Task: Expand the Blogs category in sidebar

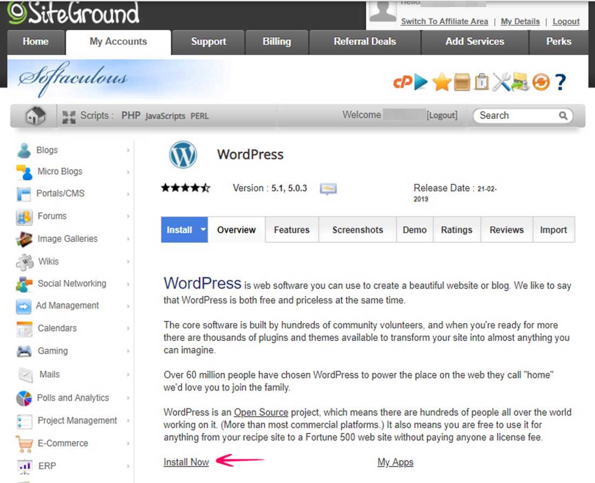Action: (x=47, y=150)
